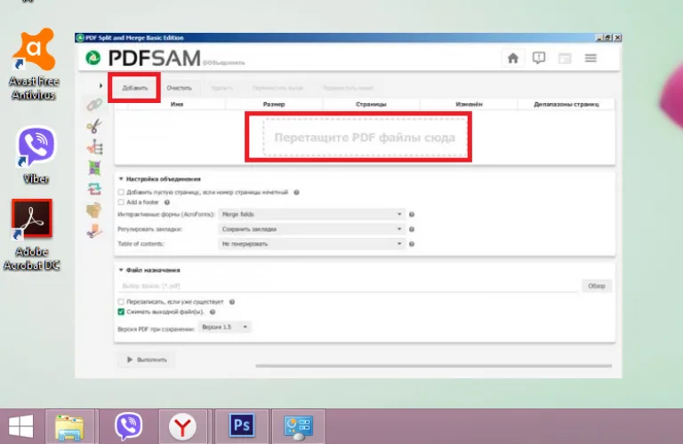
Task: Open Table of contents dropdown
Action: pyautogui.click(x=312, y=244)
